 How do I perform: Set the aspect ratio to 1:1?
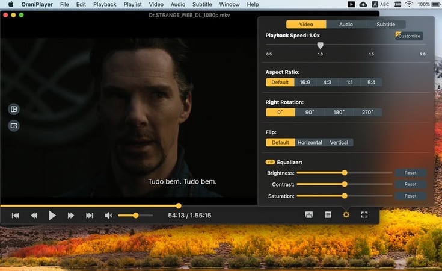pos(349,82)
